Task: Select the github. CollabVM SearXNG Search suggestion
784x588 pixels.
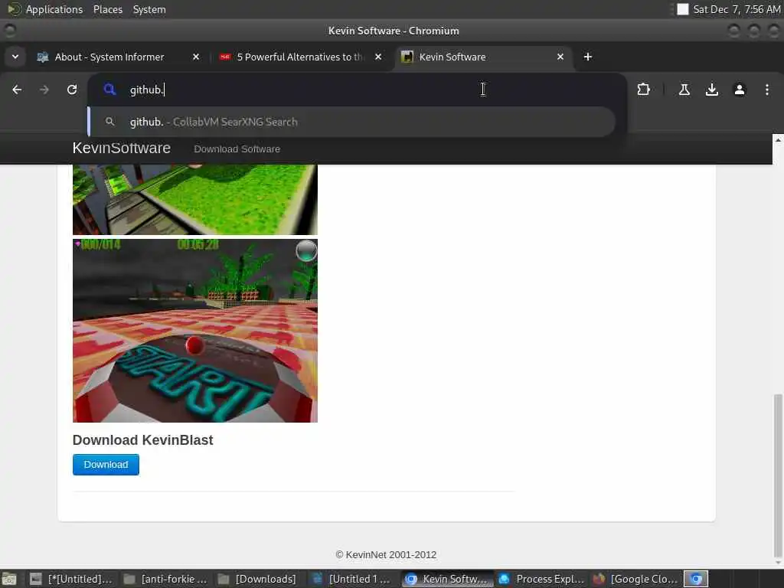Action: (352, 122)
